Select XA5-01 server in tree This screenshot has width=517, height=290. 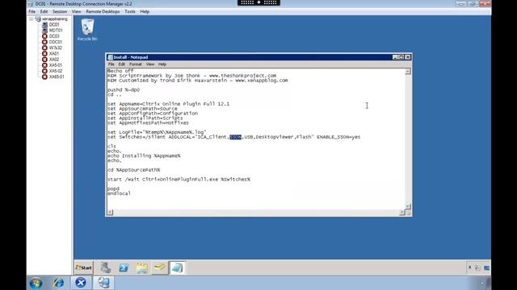56,65
